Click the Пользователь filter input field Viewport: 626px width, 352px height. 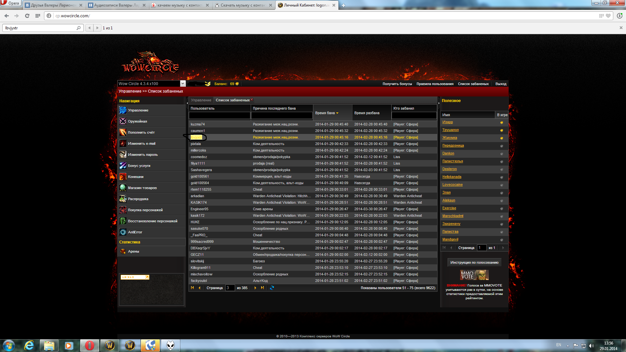[x=219, y=115]
